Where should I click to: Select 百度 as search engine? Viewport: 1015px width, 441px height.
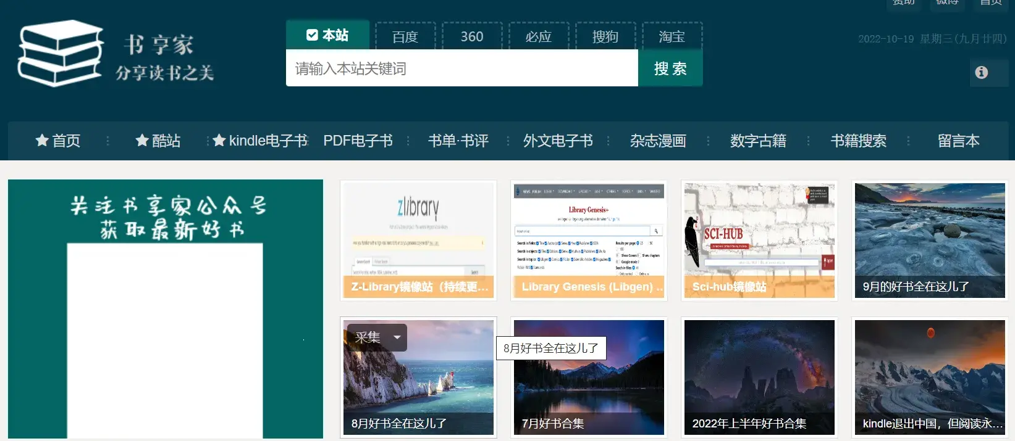click(405, 37)
